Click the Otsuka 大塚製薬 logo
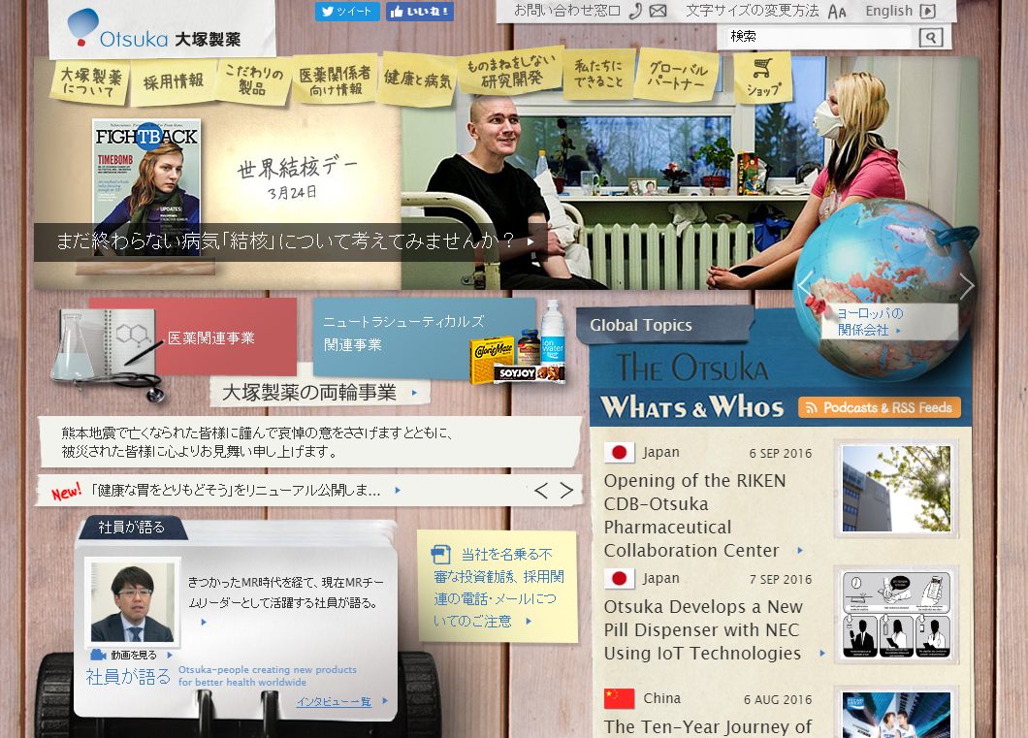 (x=155, y=30)
